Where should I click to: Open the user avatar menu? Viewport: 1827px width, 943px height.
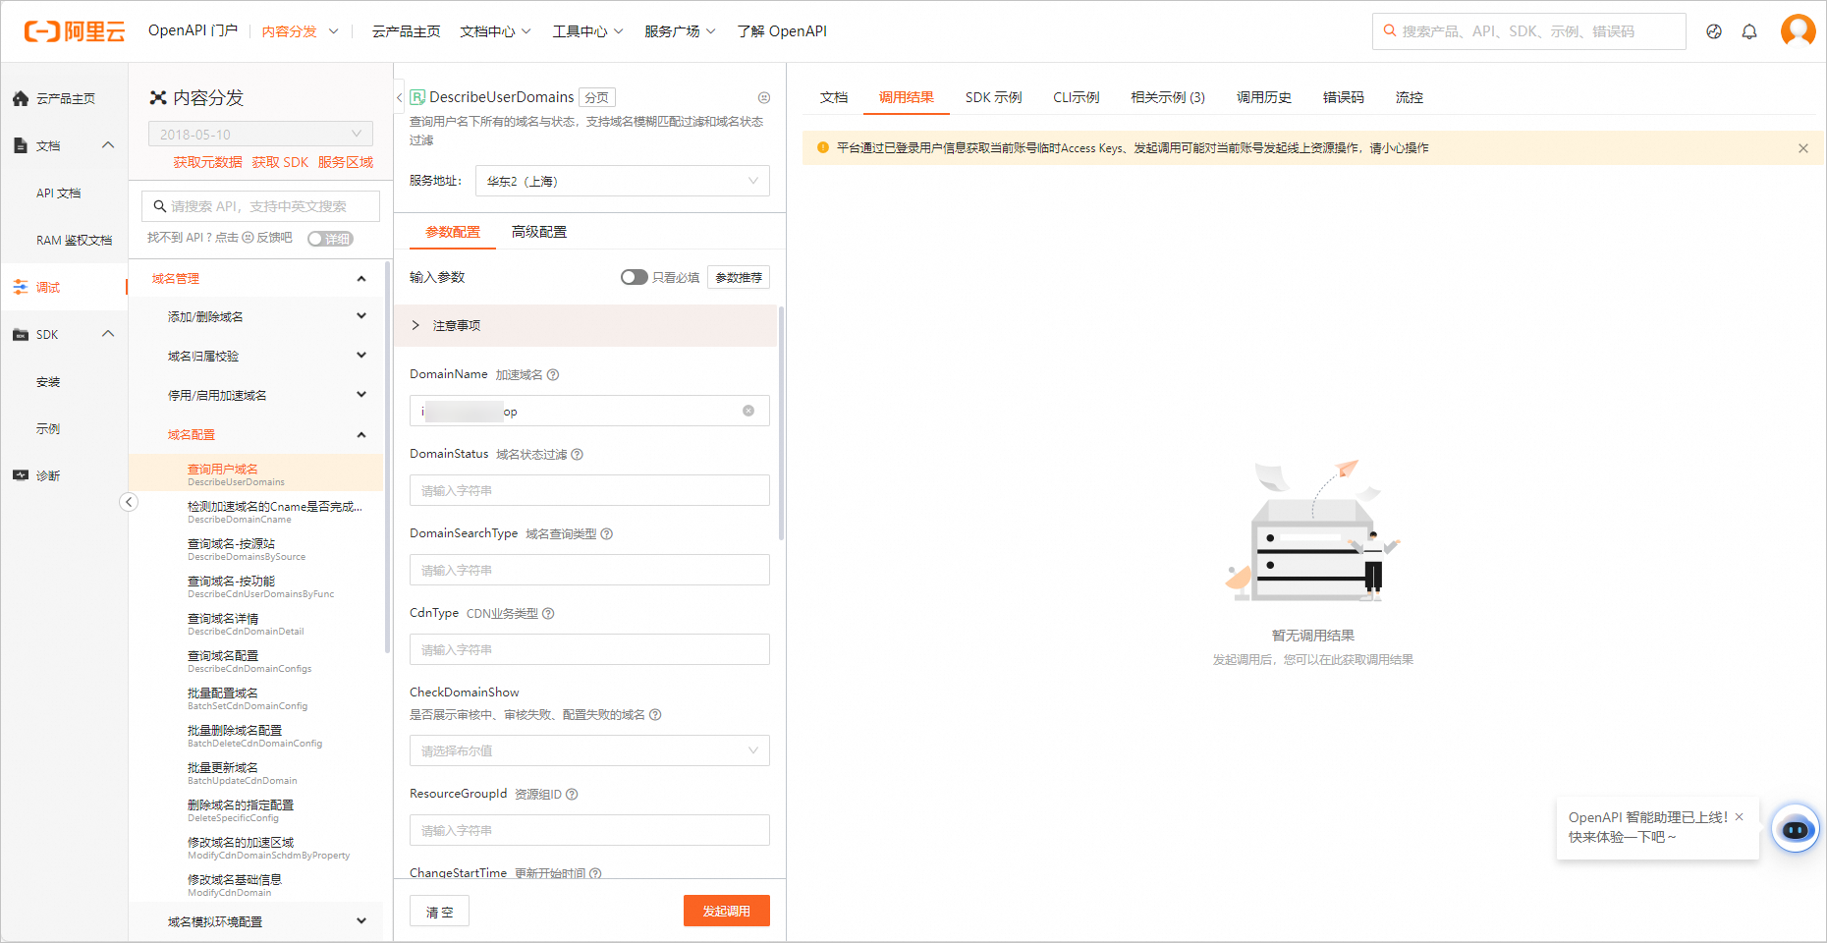coord(1799,31)
